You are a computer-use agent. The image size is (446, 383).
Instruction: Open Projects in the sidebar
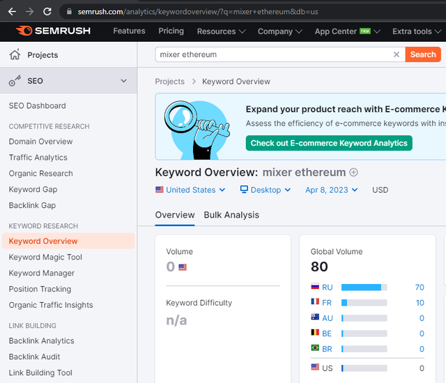[43, 55]
